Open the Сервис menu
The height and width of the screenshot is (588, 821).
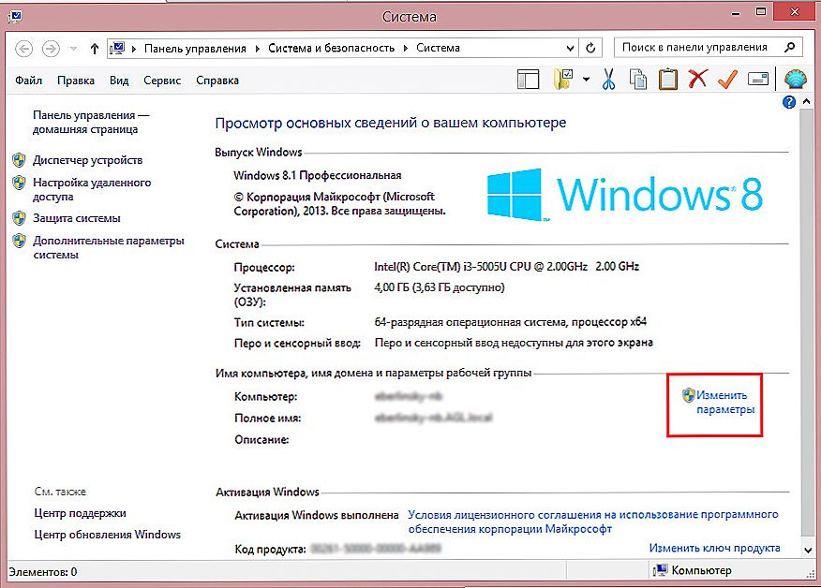[162, 80]
